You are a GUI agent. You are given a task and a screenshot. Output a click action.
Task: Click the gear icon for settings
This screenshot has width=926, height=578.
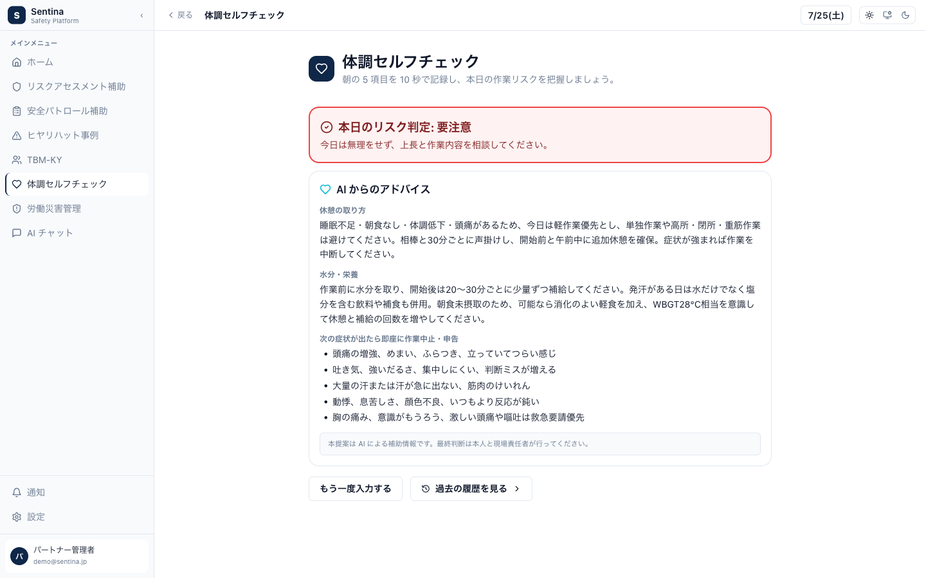pyautogui.click(x=17, y=517)
